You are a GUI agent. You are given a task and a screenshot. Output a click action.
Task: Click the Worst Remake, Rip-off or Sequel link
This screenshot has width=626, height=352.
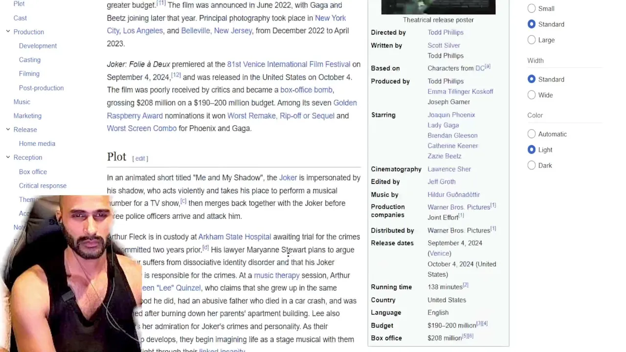[x=281, y=116]
